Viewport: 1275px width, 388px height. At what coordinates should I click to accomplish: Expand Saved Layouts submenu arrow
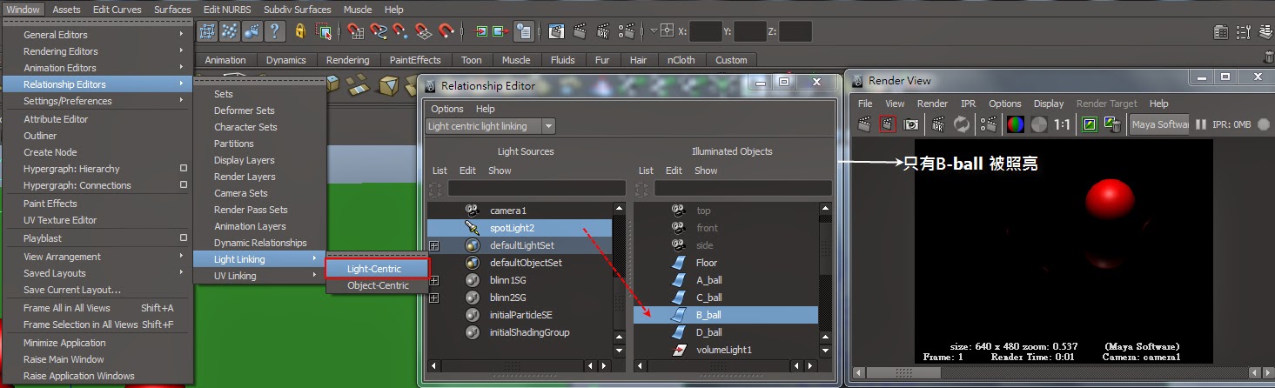181,273
